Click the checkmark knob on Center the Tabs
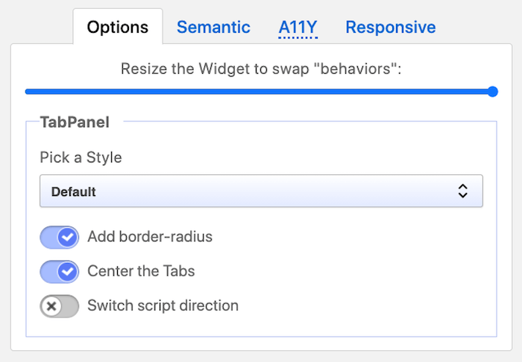 (x=69, y=272)
